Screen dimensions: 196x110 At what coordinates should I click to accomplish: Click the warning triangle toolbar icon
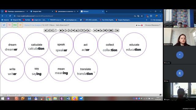pyautogui.click(x=76, y=31)
